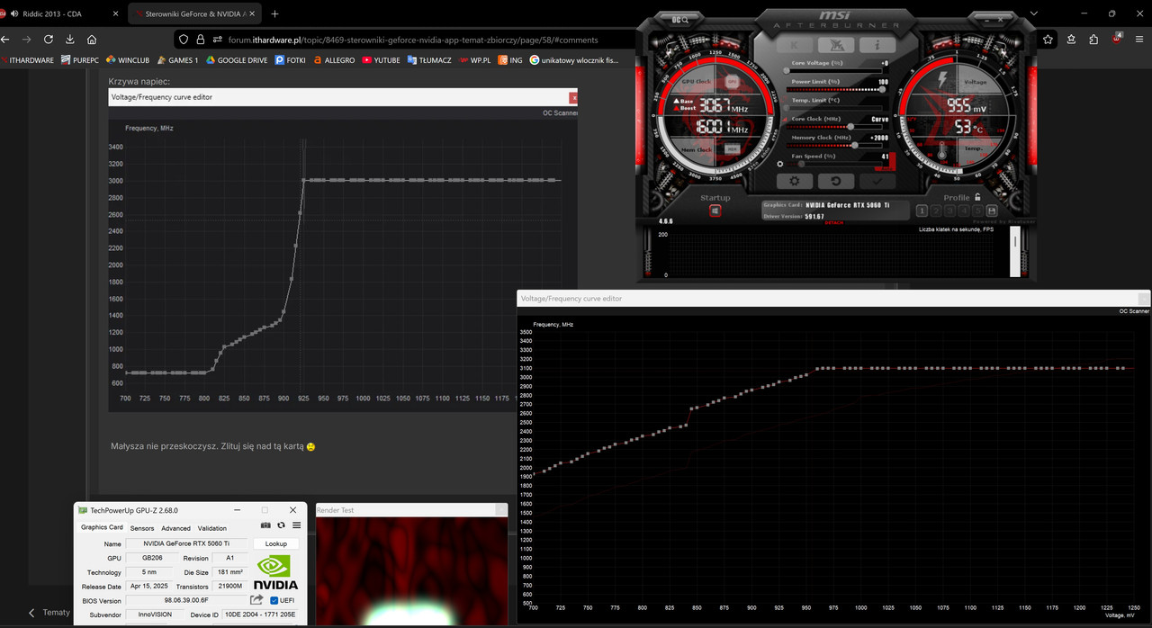Save Afterburner profile with floppy disk icon
1152x628 pixels.
pos(992,211)
